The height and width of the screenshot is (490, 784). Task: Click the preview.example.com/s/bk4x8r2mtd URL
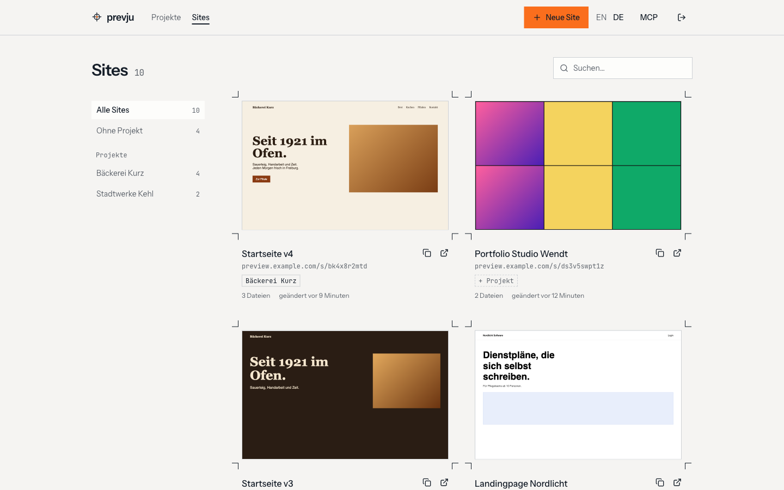point(304,266)
